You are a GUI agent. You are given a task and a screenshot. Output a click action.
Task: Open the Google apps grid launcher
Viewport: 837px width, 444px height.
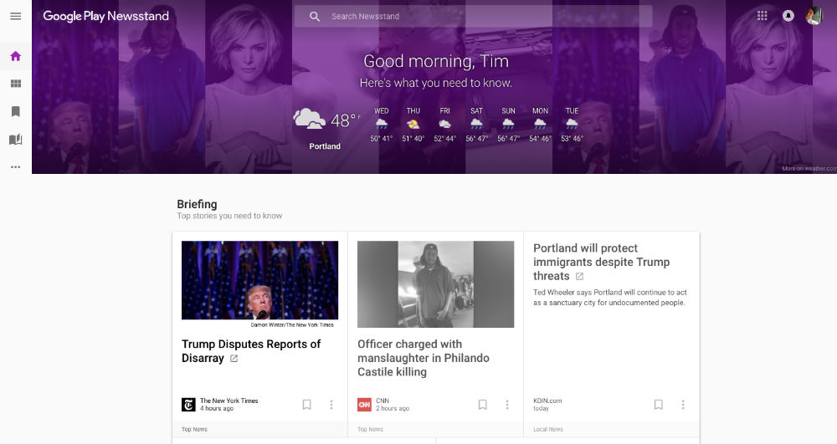762,16
